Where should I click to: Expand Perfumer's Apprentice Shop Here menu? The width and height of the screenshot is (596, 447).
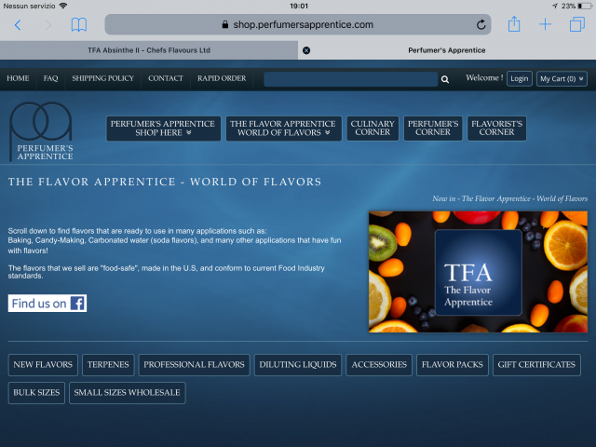click(x=164, y=129)
